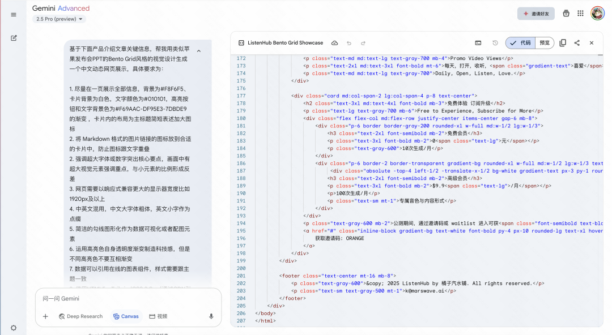Click the cloud saved status icon
The width and height of the screenshot is (612, 335).
coord(334,43)
